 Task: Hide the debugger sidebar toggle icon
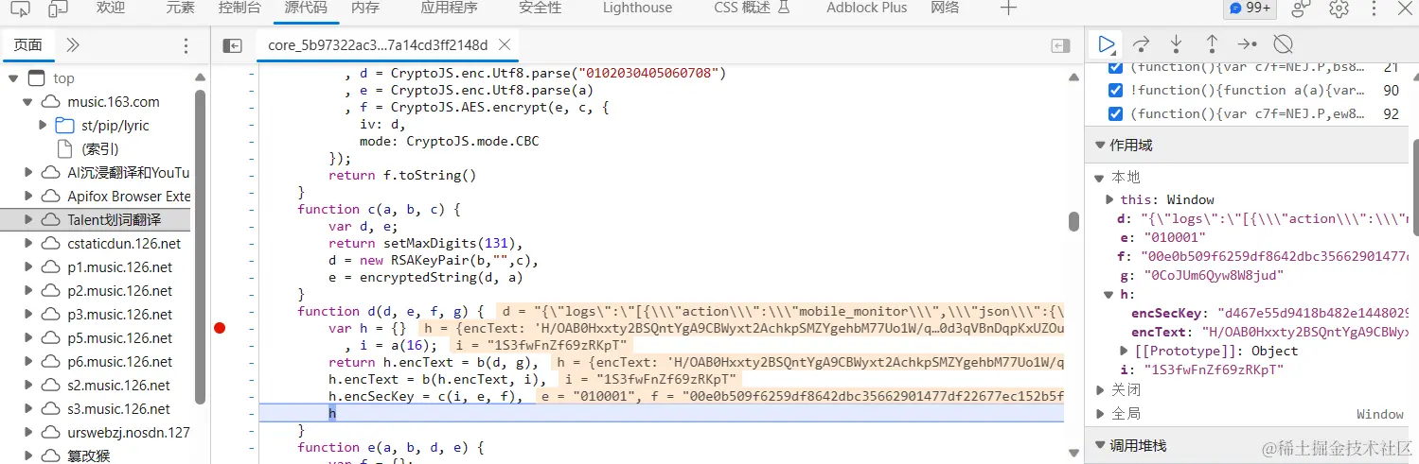click(x=1060, y=45)
